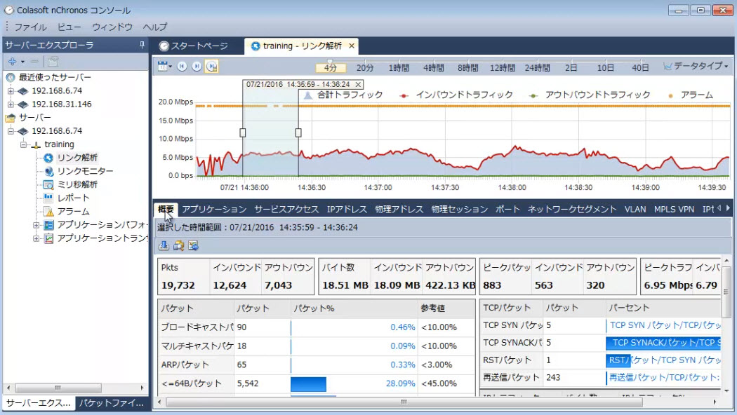The width and height of the screenshot is (737, 415).
Task: Click the left handle of the chart time selection
Action: click(243, 133)
